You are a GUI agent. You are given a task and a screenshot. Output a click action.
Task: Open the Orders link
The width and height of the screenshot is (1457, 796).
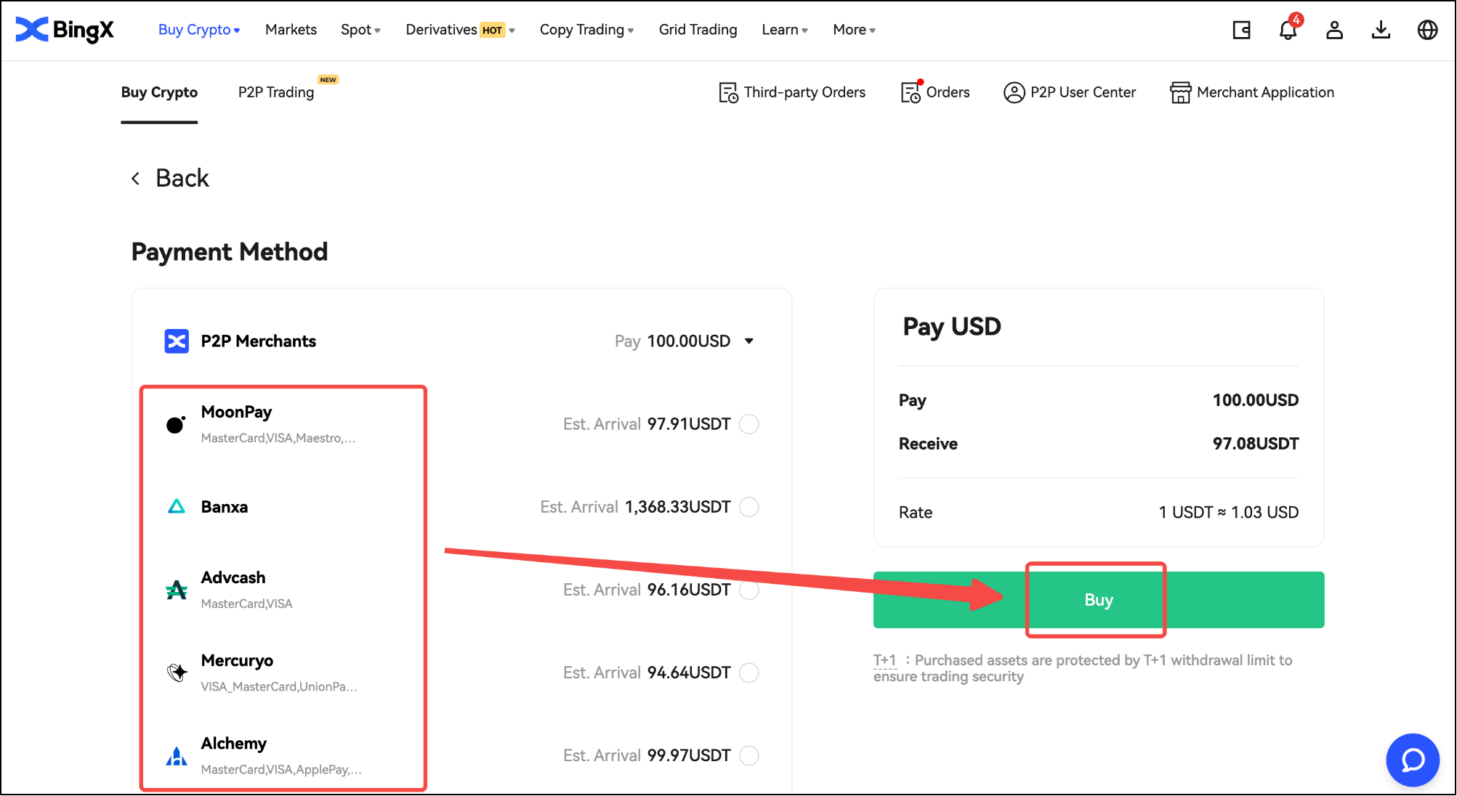(x=948, y=92)
